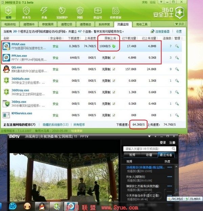Show 所有程序 all programs list
The height and width of the screenshot is (211, 203).
click(79, 125)
